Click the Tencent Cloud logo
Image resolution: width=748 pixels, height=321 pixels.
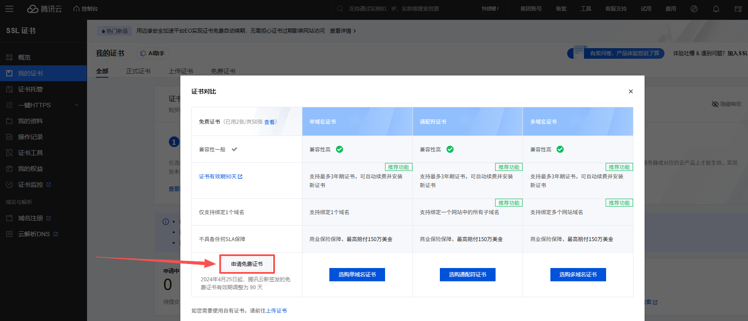44,9
